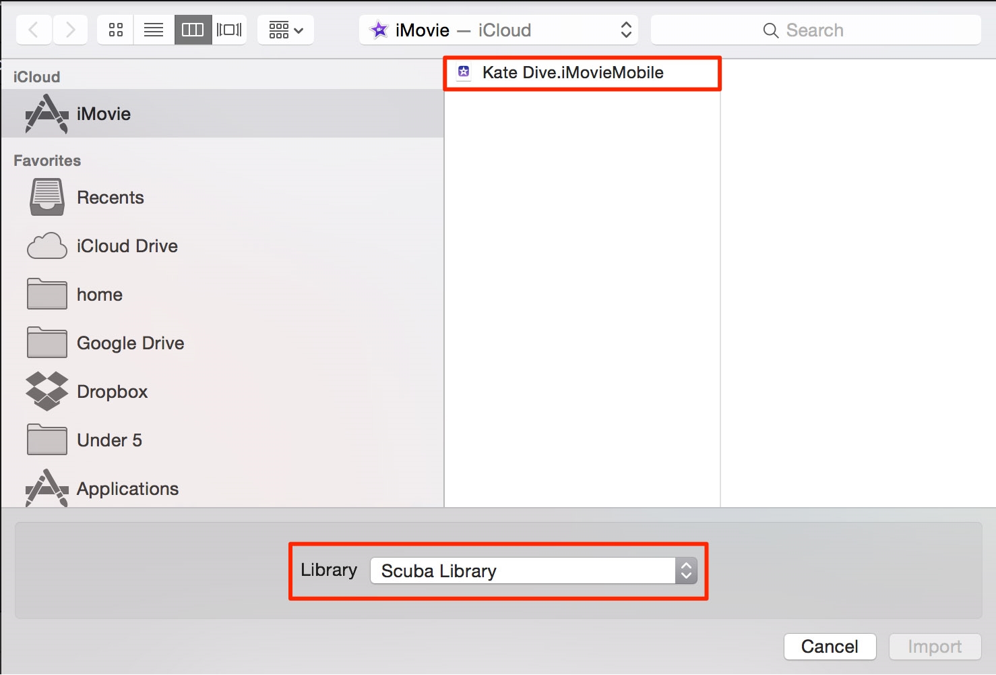Select the Kate Dive.iMovieMobile file
996x675 pixels.
tap(582, 73)
